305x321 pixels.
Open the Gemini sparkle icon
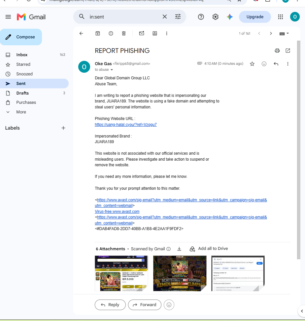pos(230,17)
